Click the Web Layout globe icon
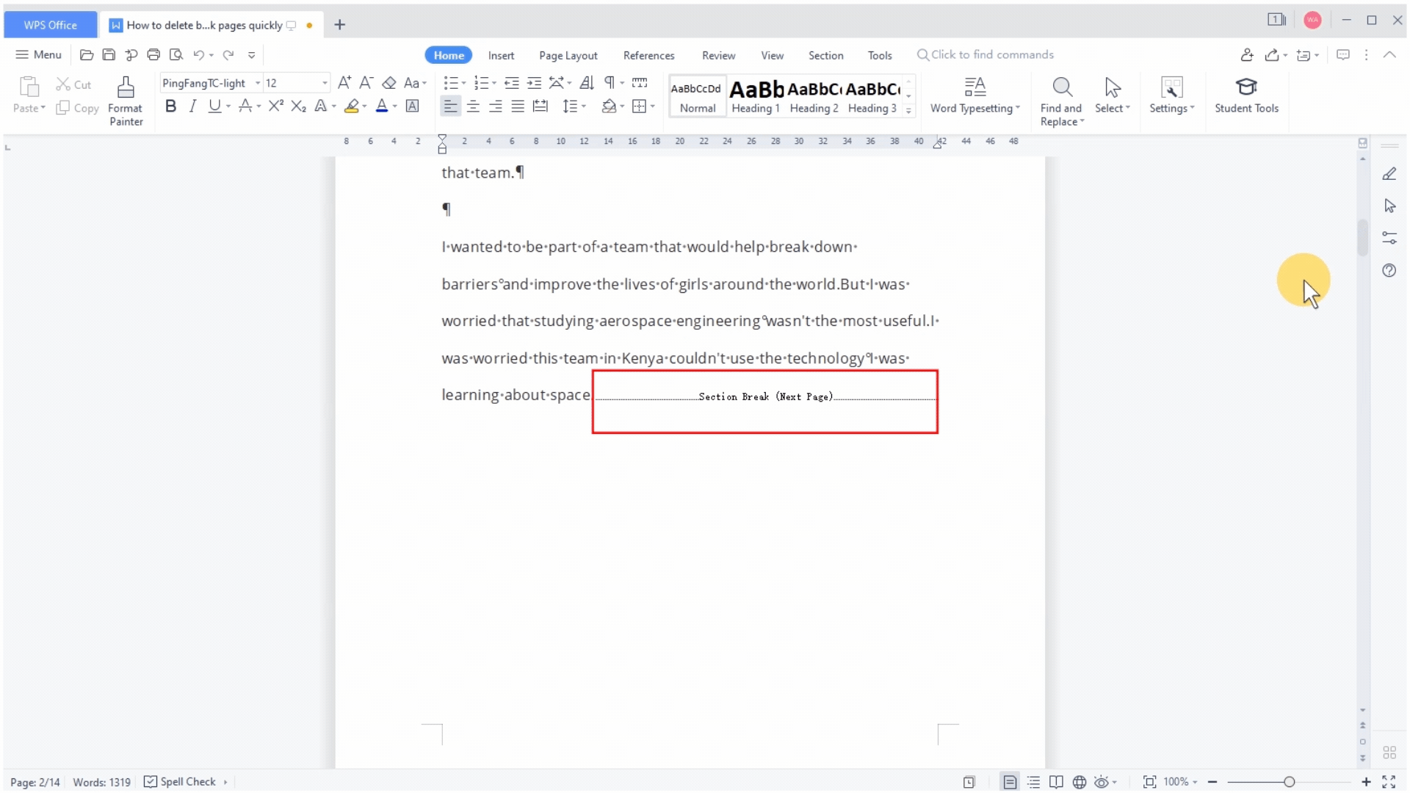 coord(1079,782)
